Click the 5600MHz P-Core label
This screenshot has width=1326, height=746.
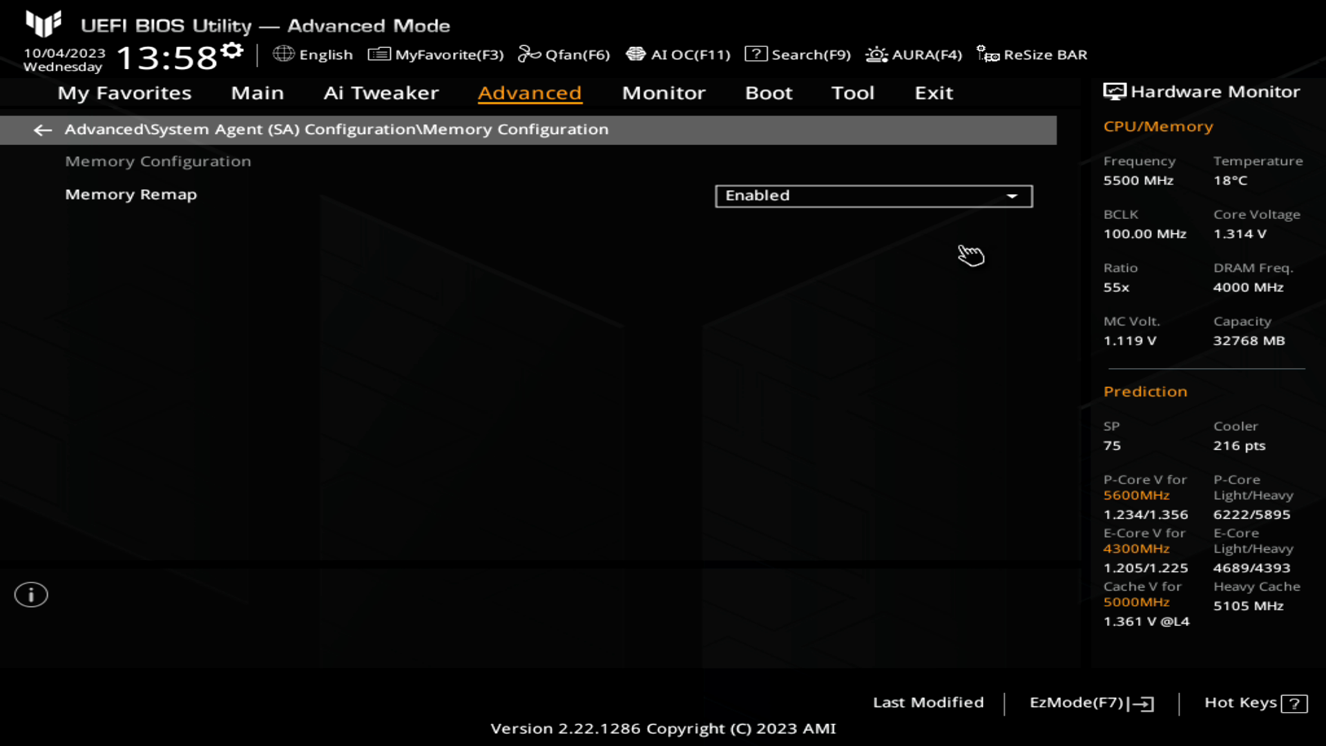pyautogui.click(x=1136, y=495)
